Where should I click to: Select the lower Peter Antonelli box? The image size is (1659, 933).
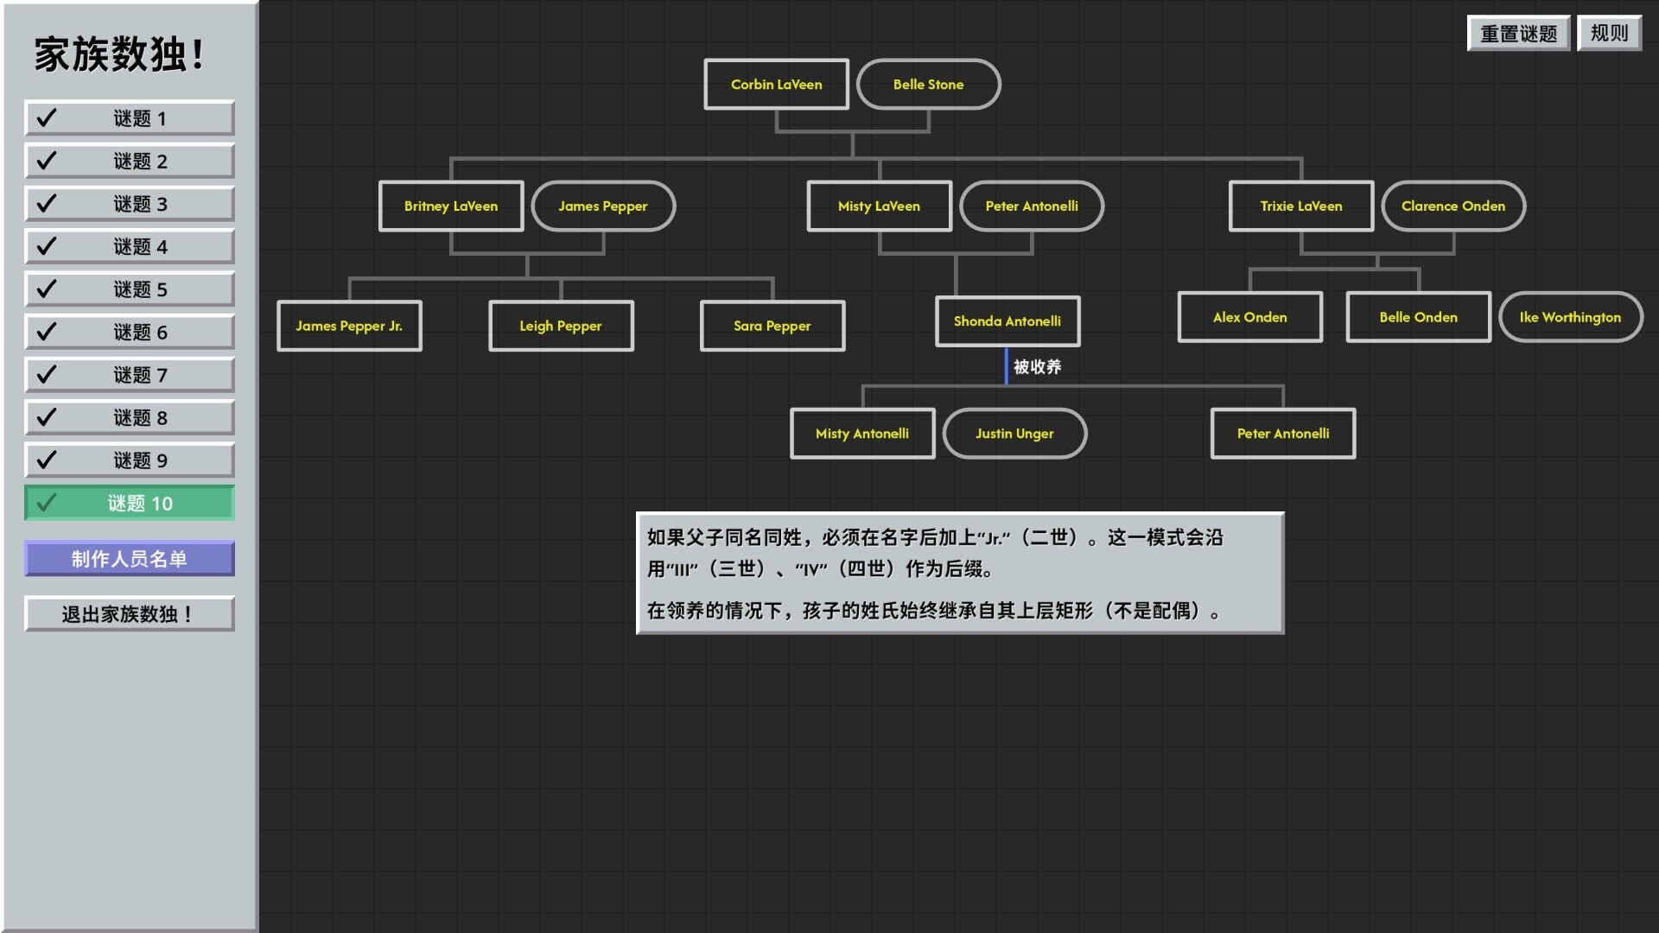(x=1282, y=434)
